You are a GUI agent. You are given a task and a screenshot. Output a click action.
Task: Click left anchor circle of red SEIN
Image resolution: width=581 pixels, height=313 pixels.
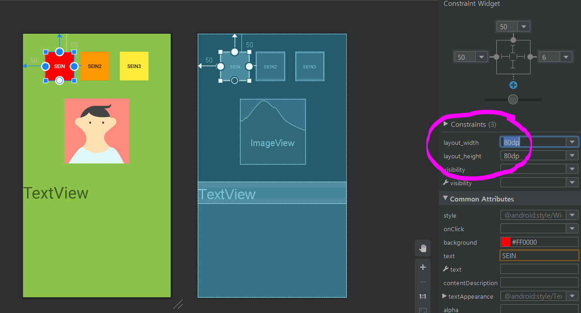pos(45,66)
